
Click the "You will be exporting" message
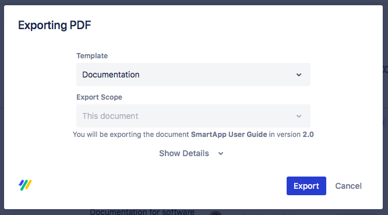193,135
